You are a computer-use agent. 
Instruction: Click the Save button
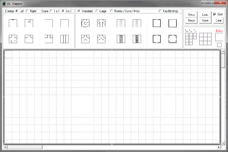[205, 20]
